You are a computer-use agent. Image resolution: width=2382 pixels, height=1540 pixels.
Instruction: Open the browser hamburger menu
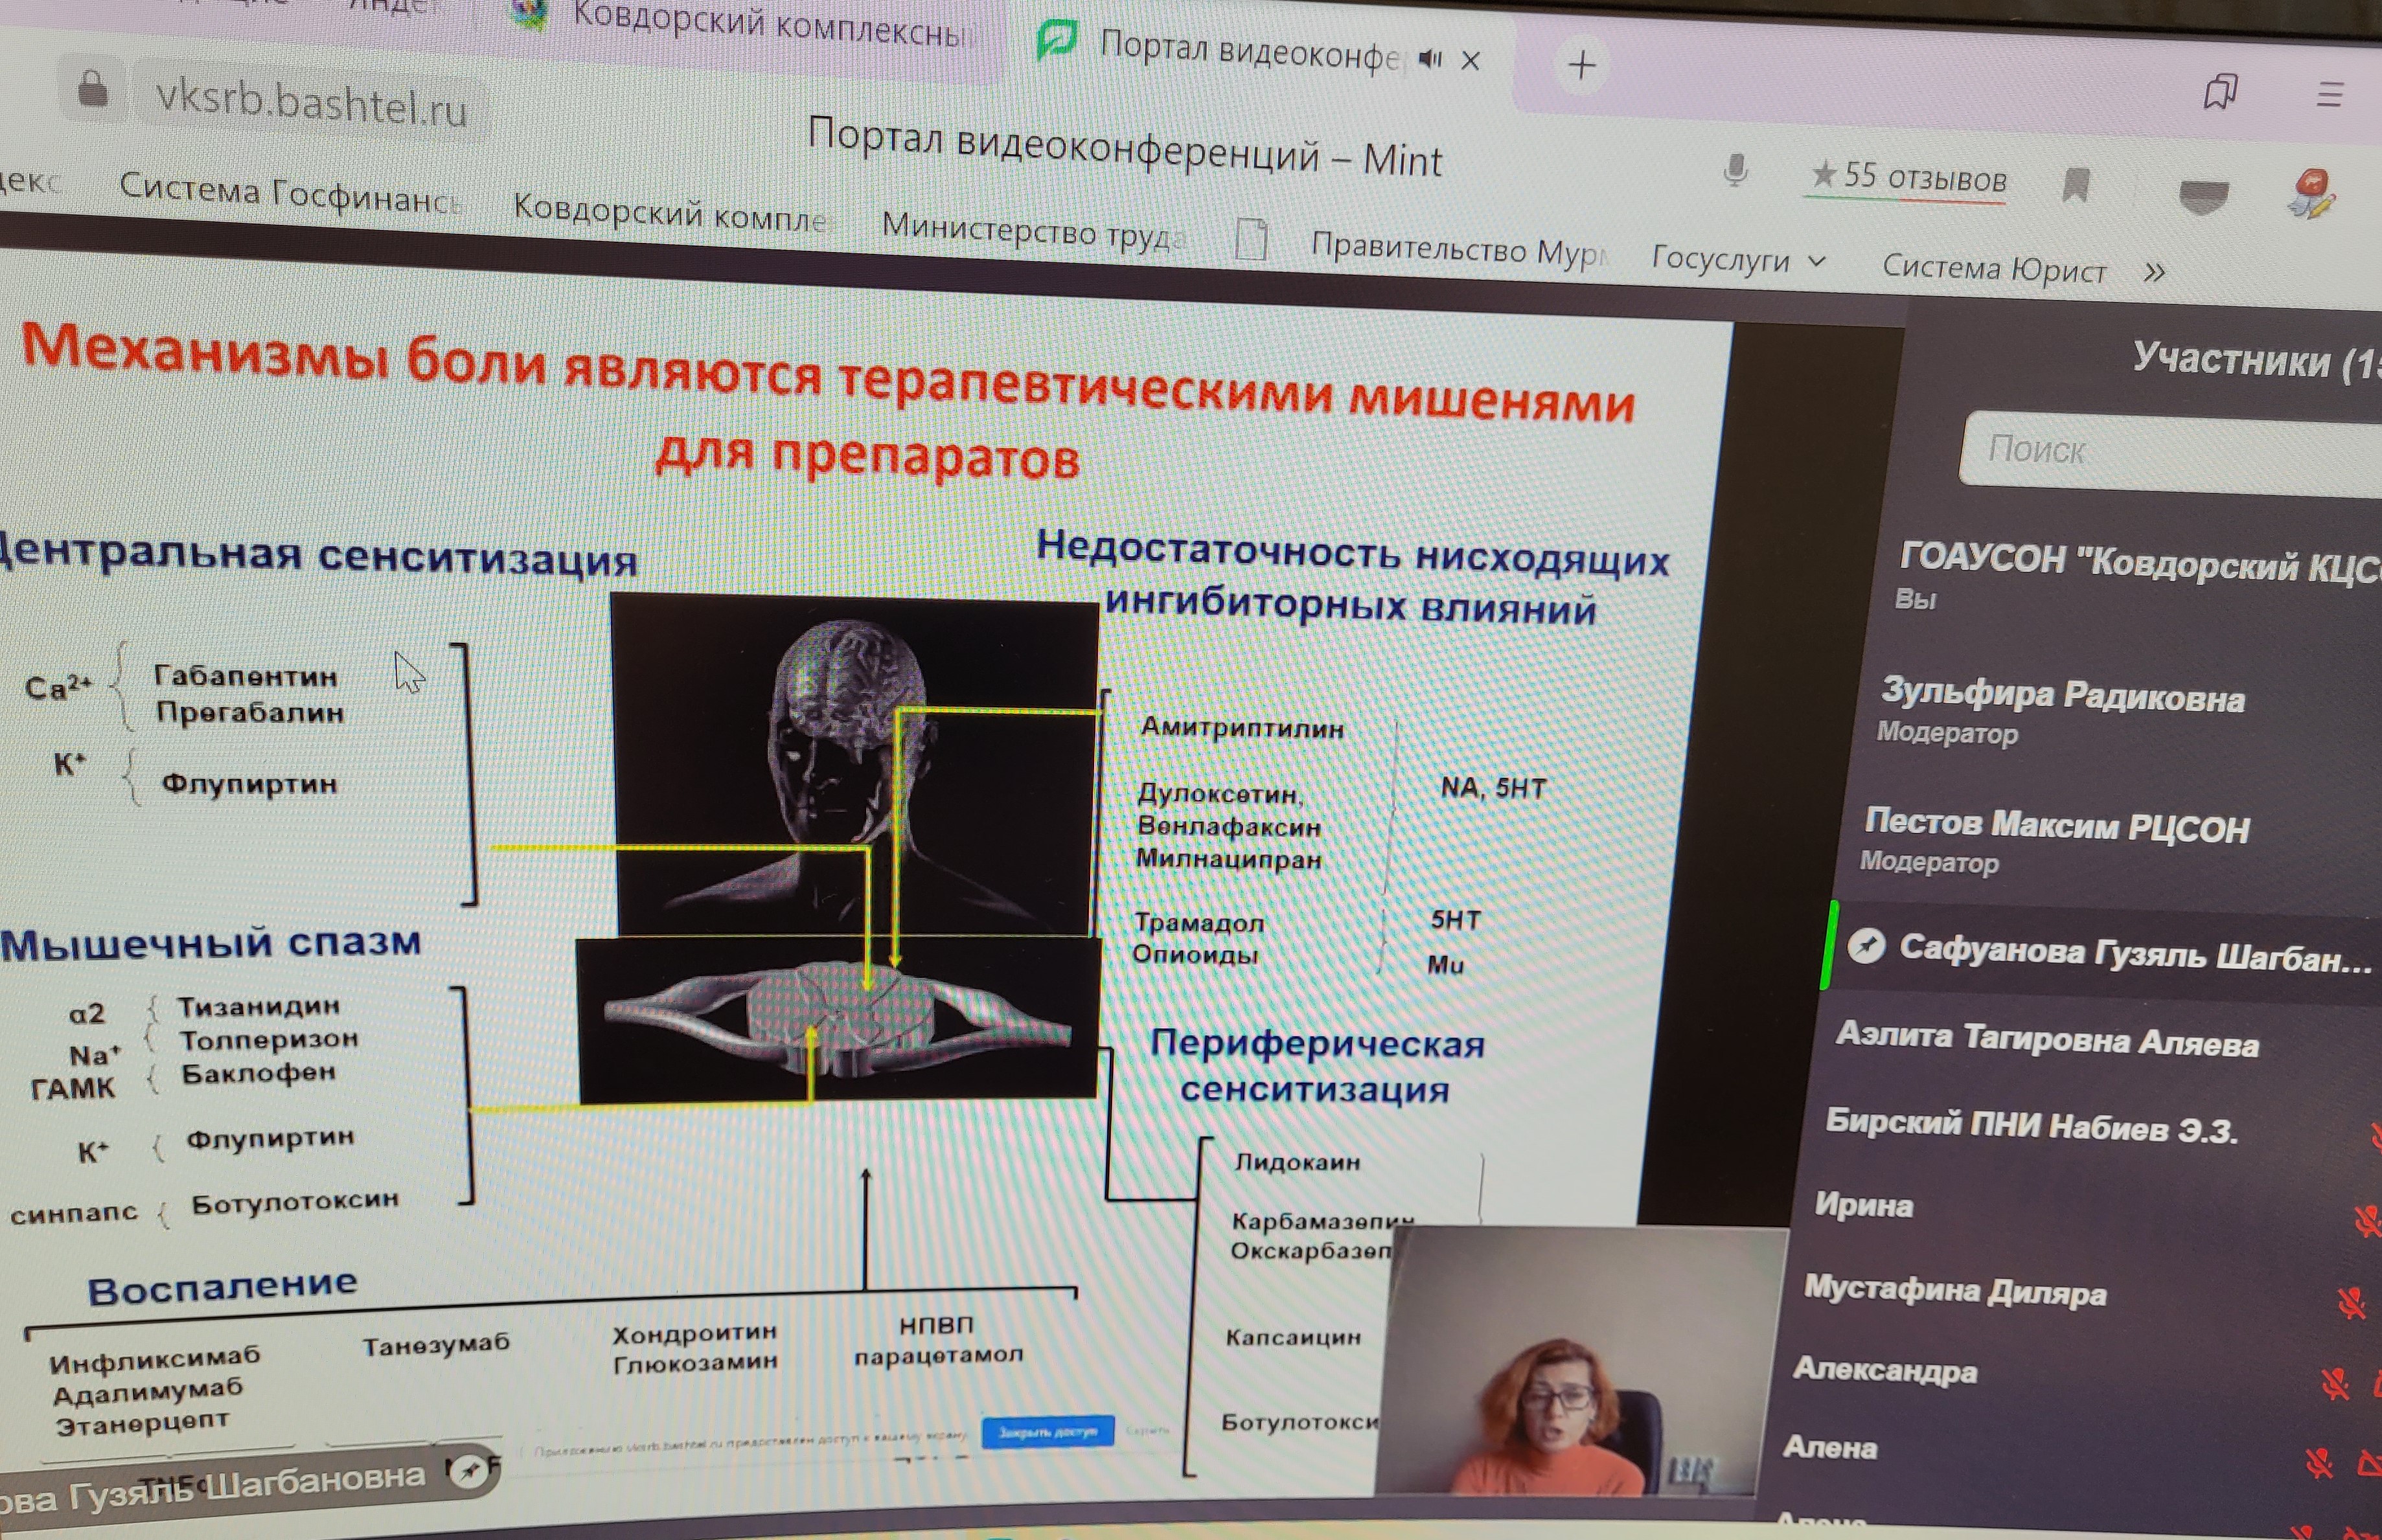[x=2329, y=94]
